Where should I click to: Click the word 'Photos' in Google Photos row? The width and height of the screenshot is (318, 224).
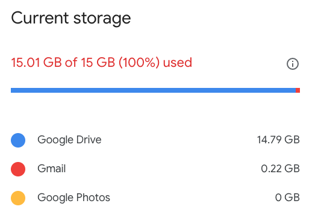(x=93, y=198)
